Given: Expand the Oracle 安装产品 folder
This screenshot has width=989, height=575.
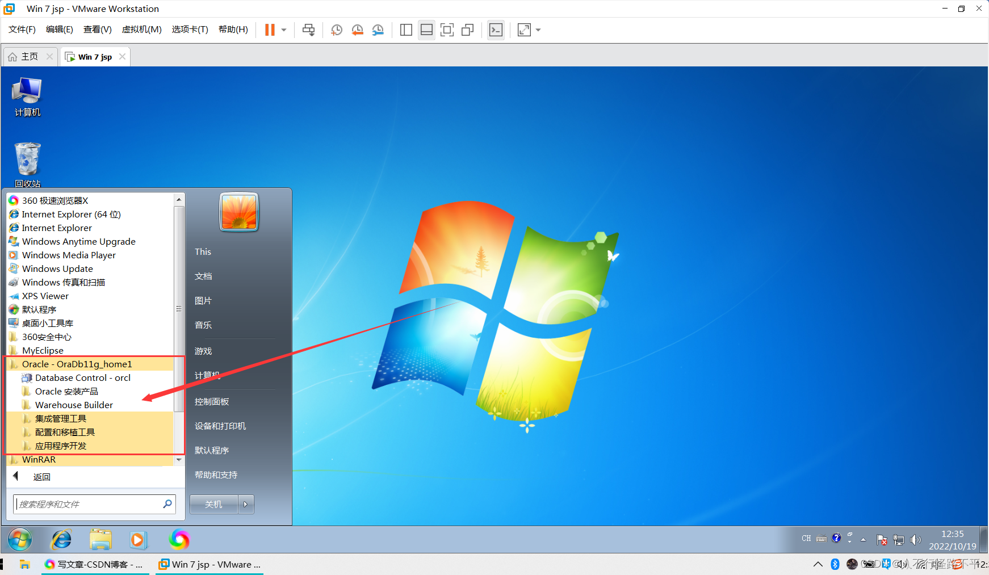Looking at the screenshot, I should (x=91, y=391).
